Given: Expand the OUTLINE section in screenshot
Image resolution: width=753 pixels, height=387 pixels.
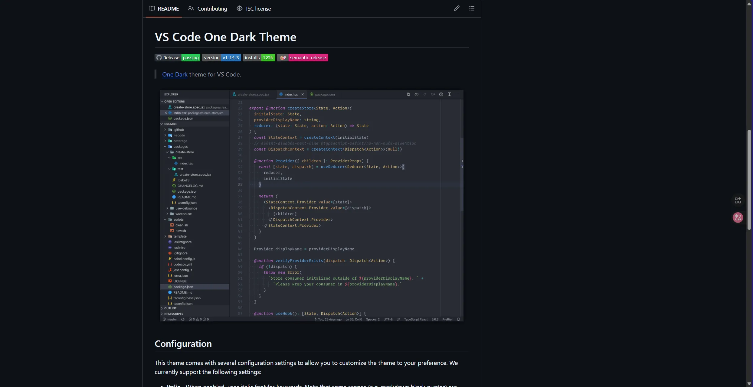Looking at the screenshot, I should coord(170,308).
